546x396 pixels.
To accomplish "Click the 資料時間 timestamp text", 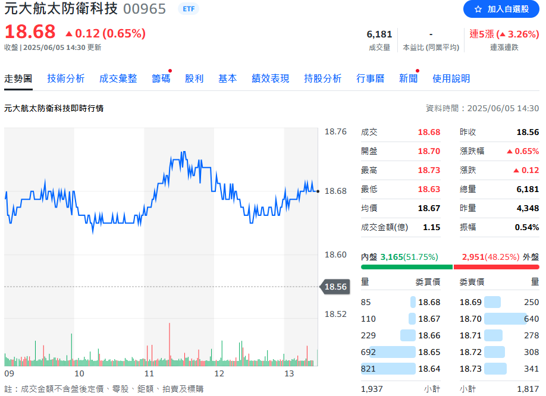I will [x=482, y=108].
